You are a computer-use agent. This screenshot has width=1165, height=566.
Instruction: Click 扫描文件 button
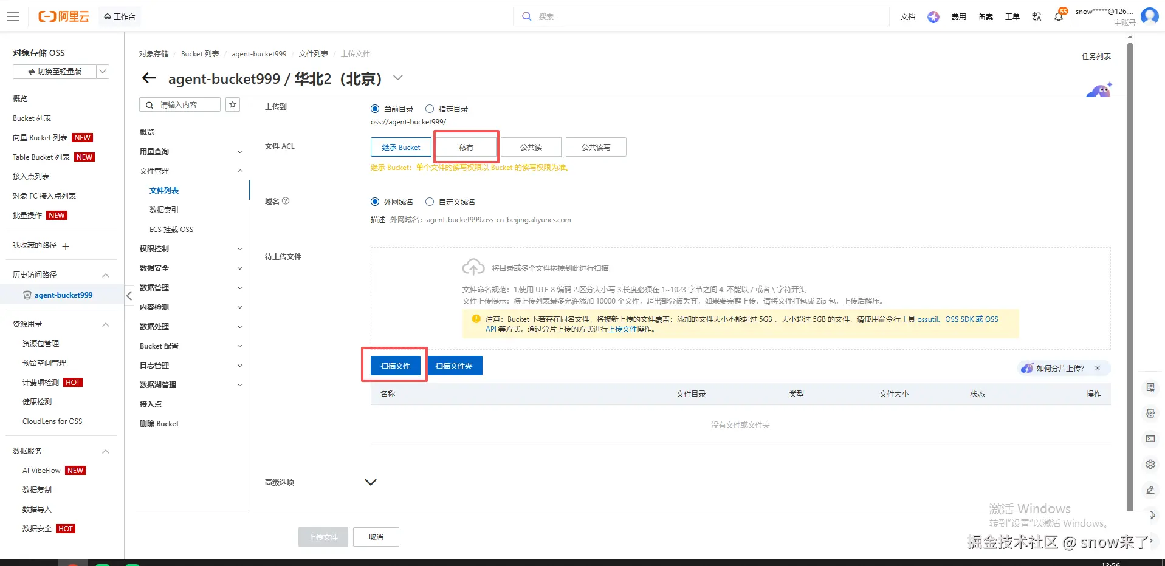[396, 366]
